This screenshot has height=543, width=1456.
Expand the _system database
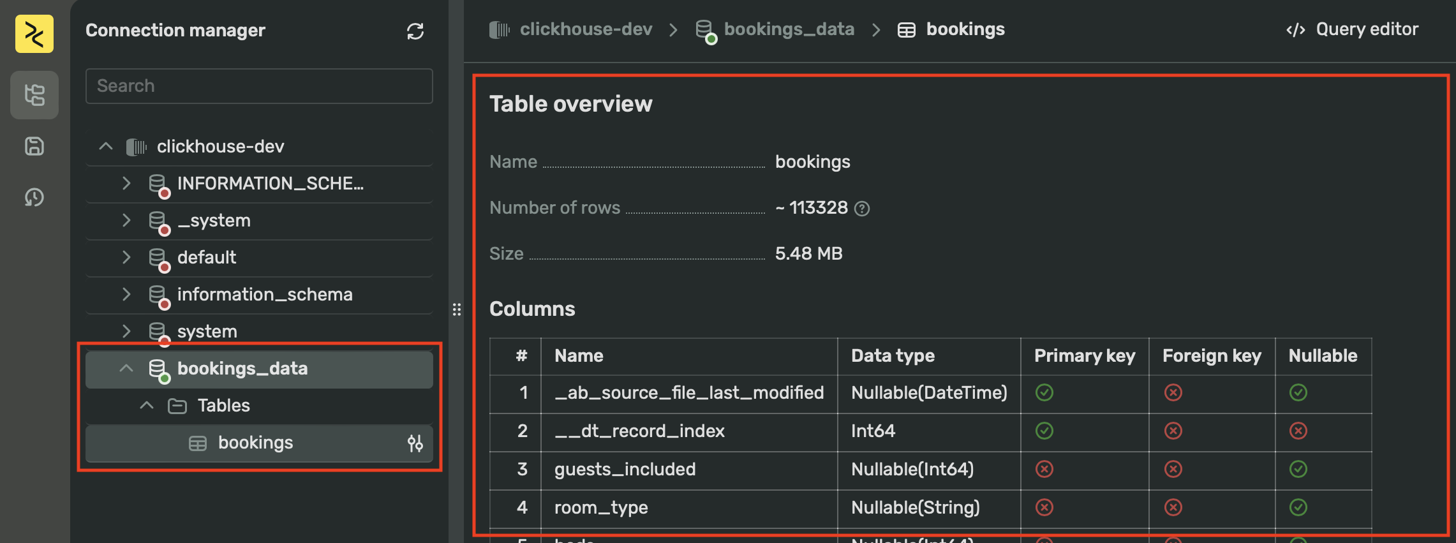tap(126, 220)
